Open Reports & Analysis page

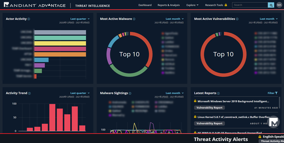click(169, 5)
